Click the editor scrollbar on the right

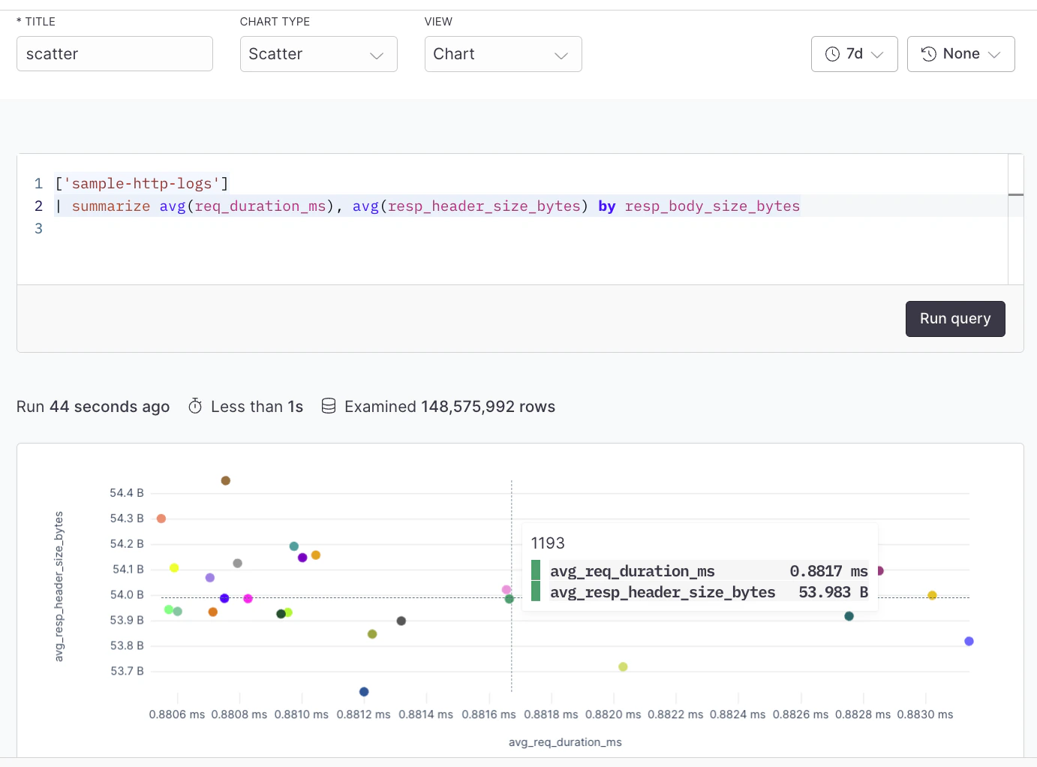click(x=1017, y=194)
